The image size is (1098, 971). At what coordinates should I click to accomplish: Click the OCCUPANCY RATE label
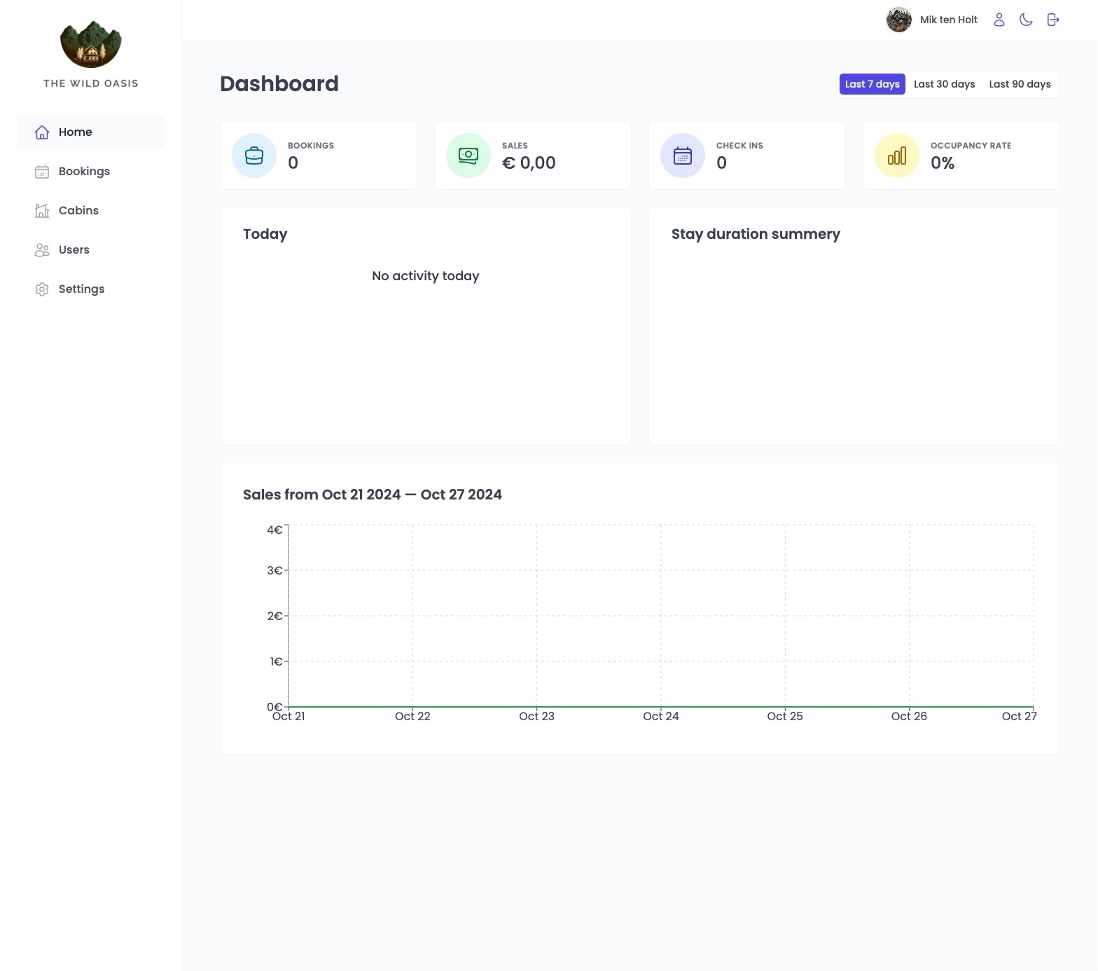click(x=971, y=146)
